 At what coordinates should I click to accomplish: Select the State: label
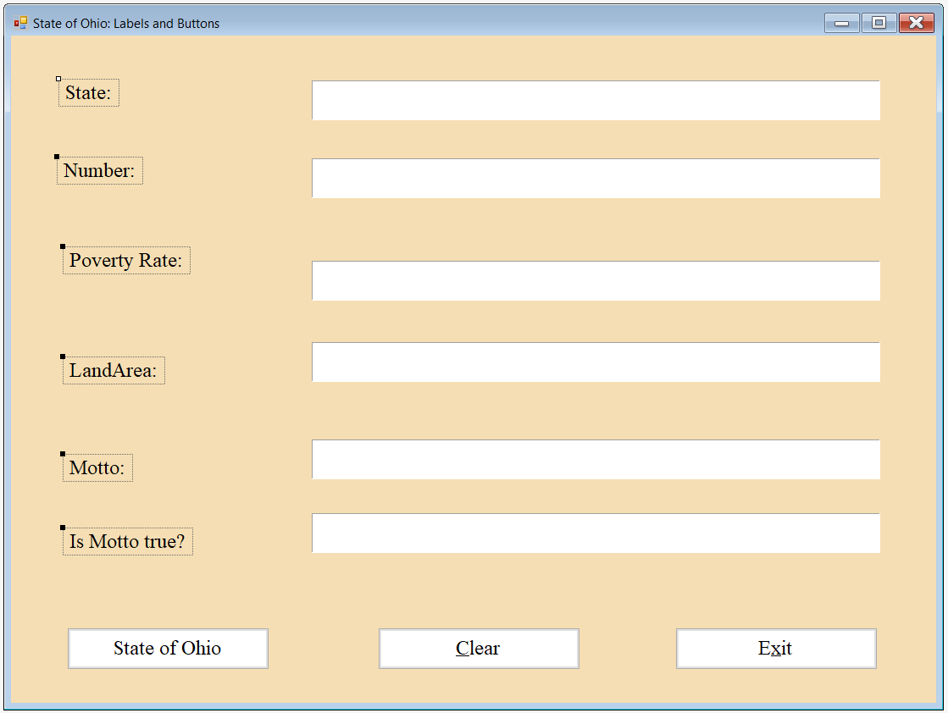(89, 93)
